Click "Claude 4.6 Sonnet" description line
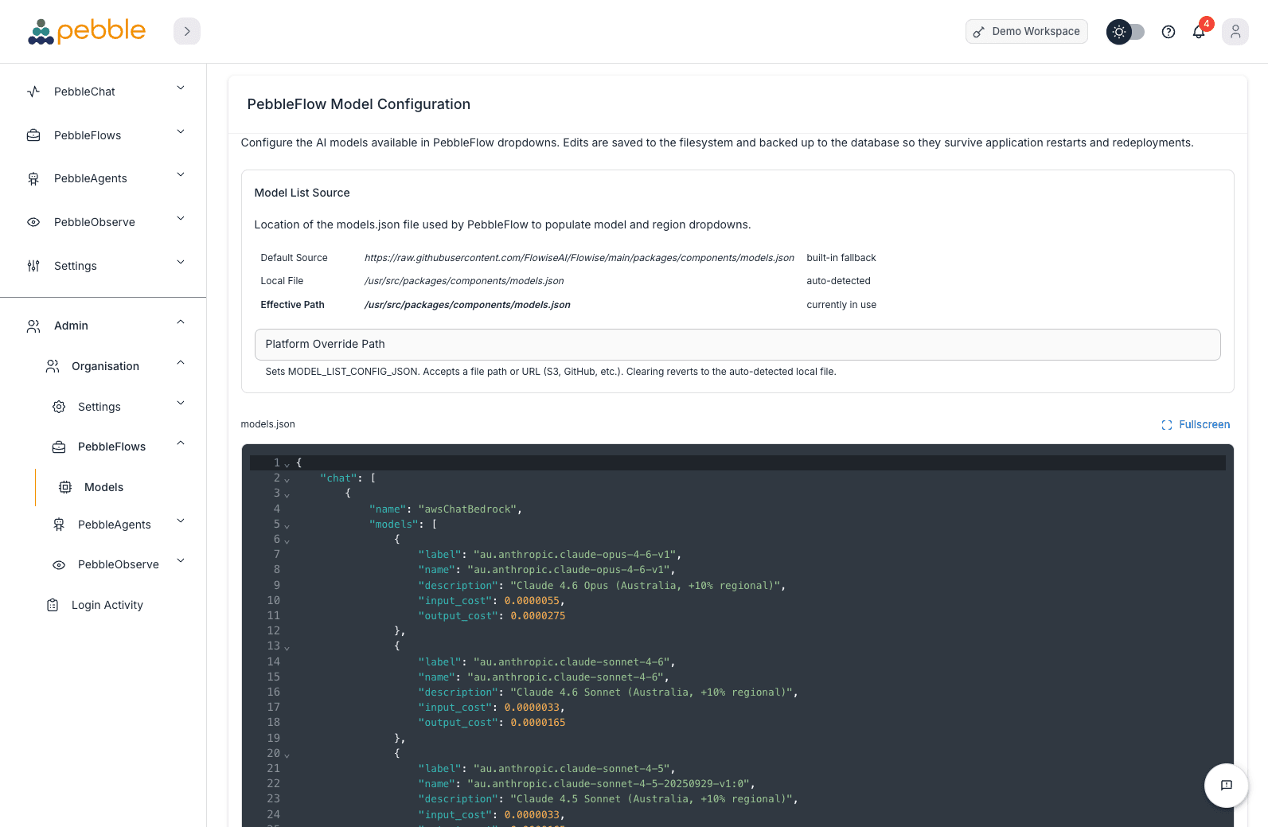 tap(608, 692)
